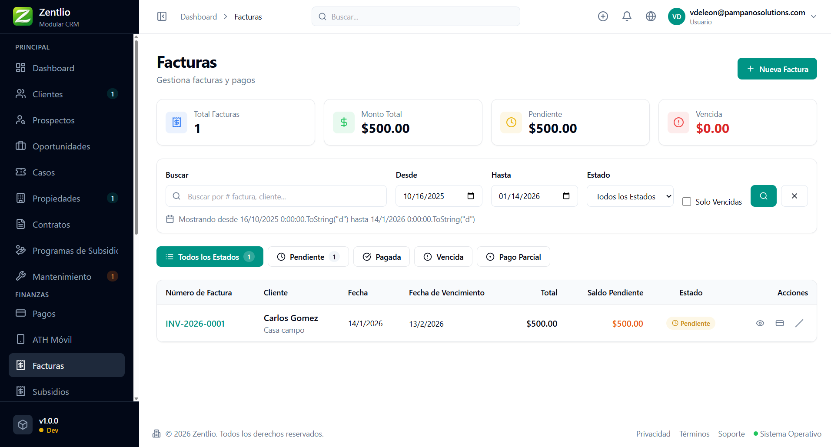Click the notifications bell icon
Image resolution: width=831 pixels, height=447 pixels.
(627, 17)
